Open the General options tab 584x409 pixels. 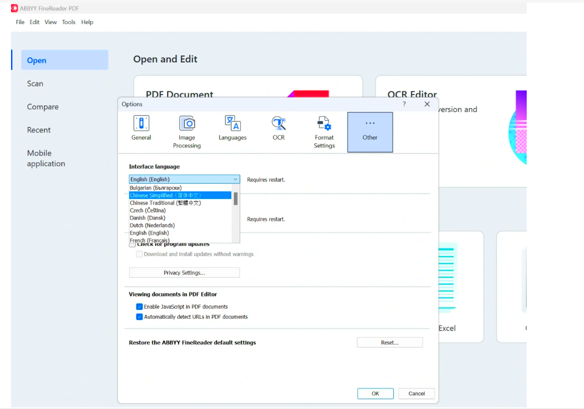point(141,129)
